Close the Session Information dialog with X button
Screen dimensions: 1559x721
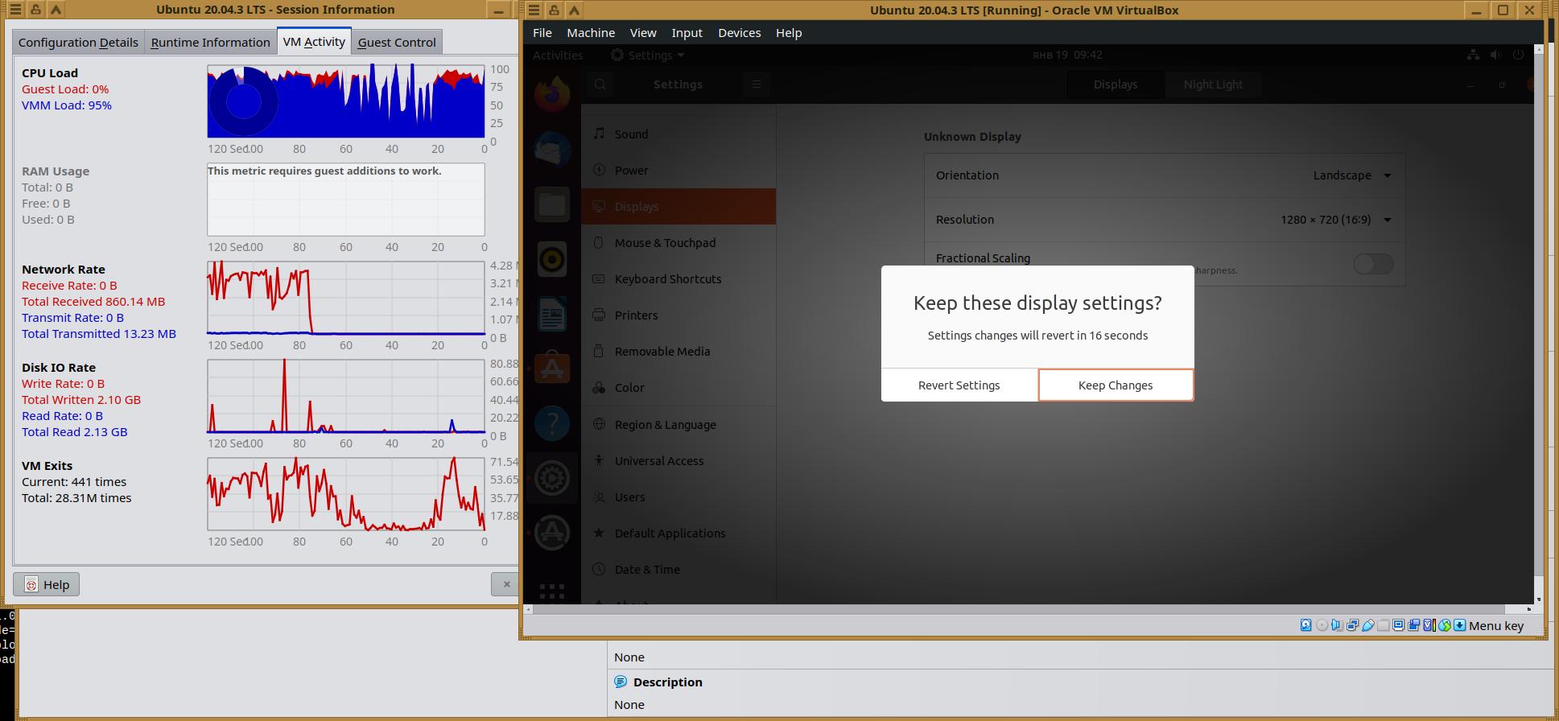pyautogui.click(x=506, y=584)
